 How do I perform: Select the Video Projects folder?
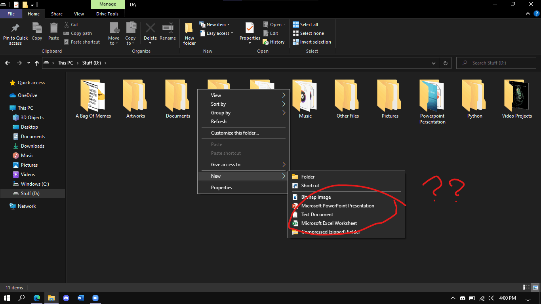coord(517,99)
